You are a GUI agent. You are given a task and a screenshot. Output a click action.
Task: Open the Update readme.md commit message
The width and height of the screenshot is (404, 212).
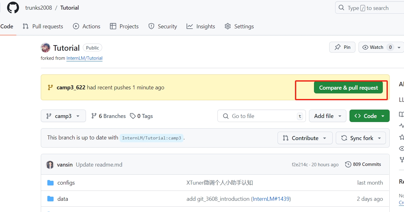click(x=99, y=165)
